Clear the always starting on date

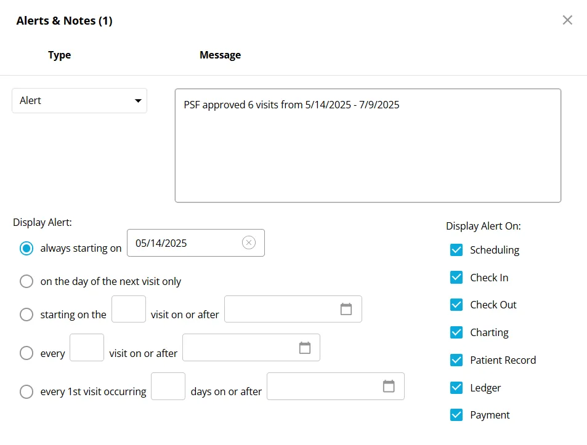coord(249,243)
